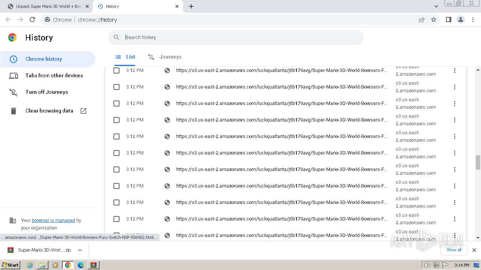This screenshot has width=481, height=270.
Task: Close the Unpack Super Mario 3D World tab
Action: [x=87, y=6]
